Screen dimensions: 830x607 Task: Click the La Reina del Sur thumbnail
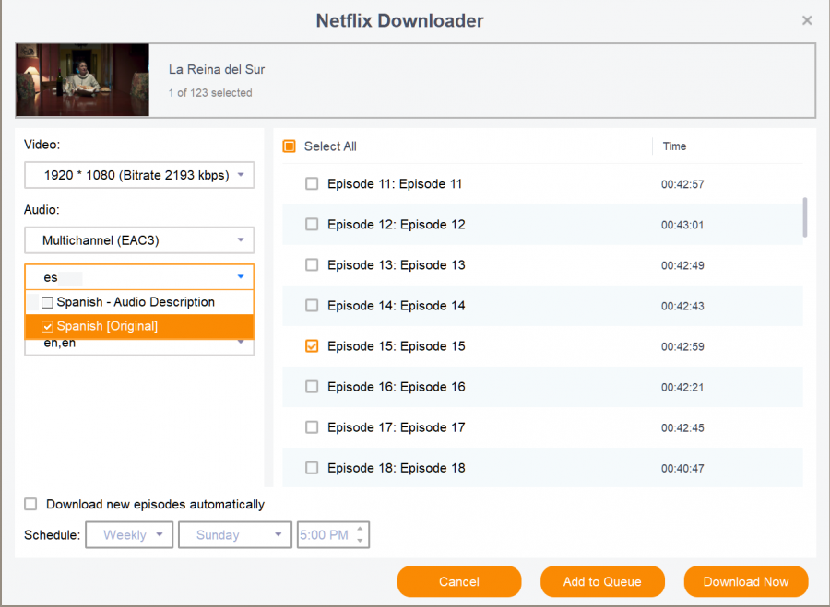pos(83,80)
